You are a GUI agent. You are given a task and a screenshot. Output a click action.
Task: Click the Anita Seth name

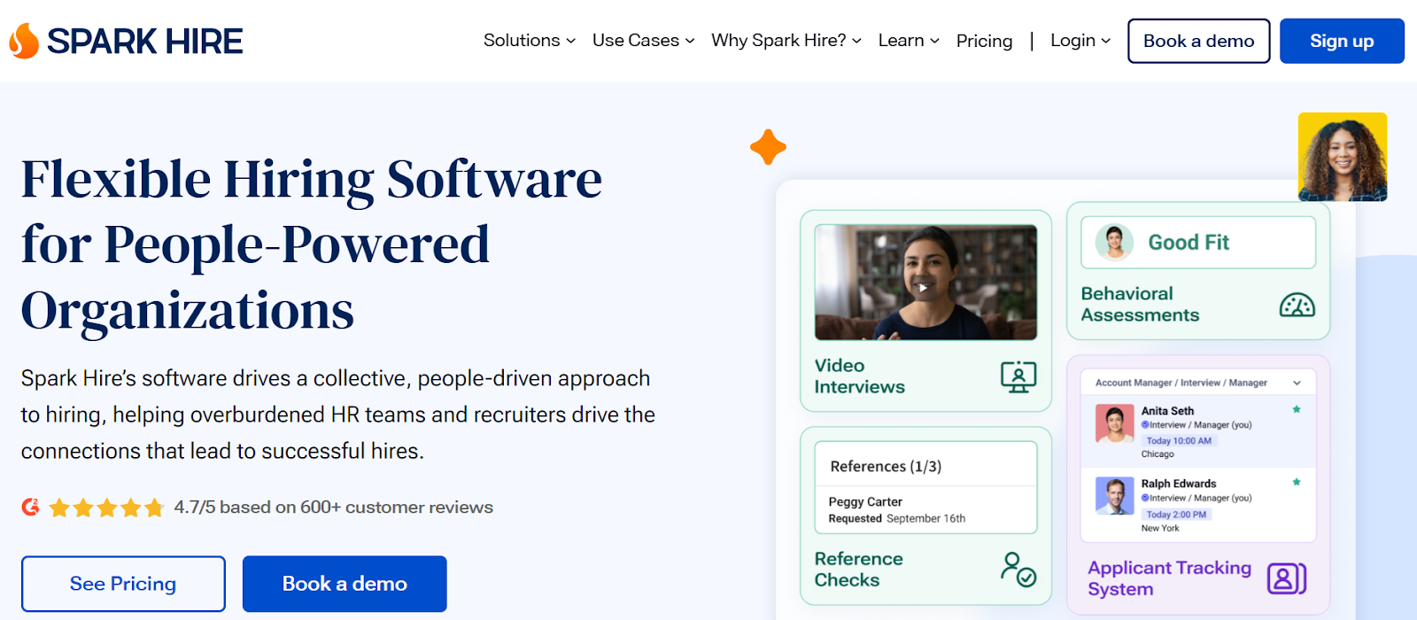click(1167, 411)
